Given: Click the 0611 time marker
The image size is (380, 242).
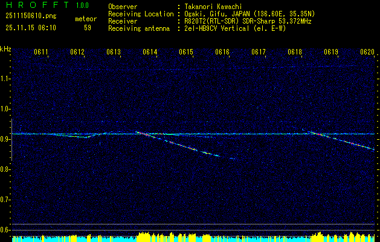Looking at the screenshot, I should [40, 51].
